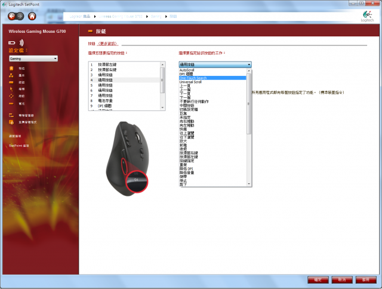Select button row 6 通用按鈕

(124, 90)
